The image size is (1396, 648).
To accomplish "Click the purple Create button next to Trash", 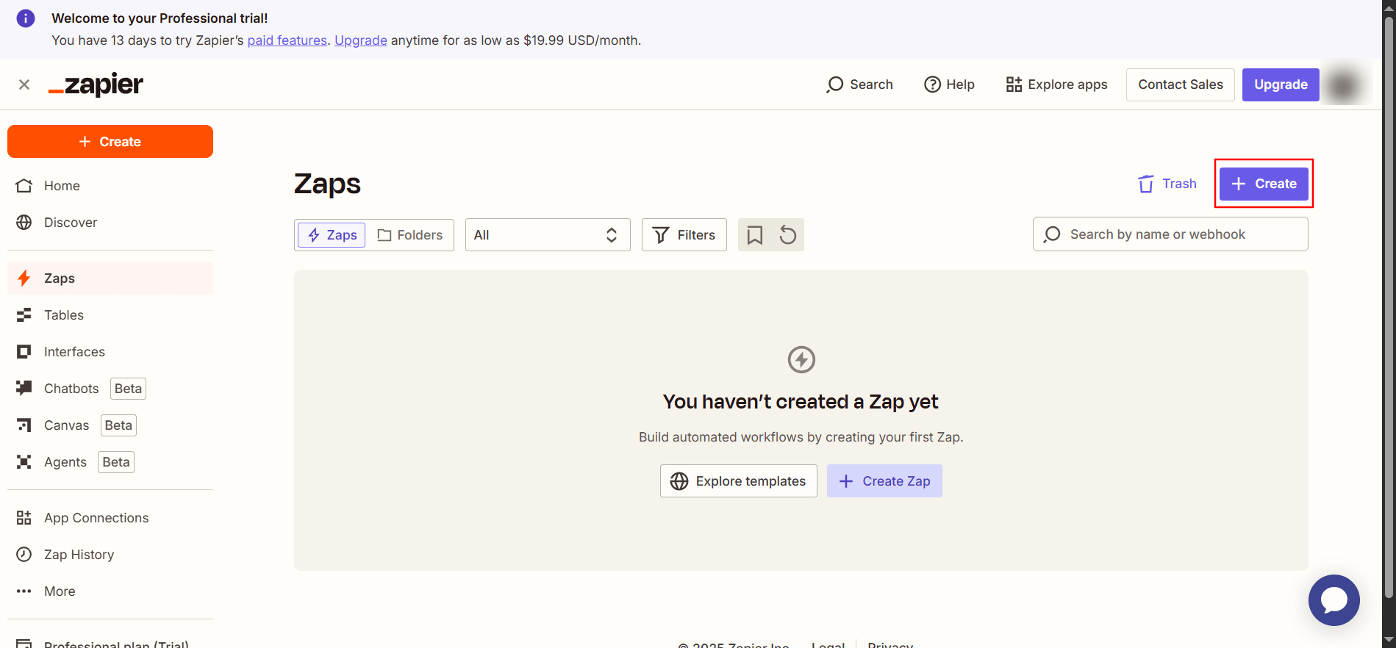I will click(1264, 184).
